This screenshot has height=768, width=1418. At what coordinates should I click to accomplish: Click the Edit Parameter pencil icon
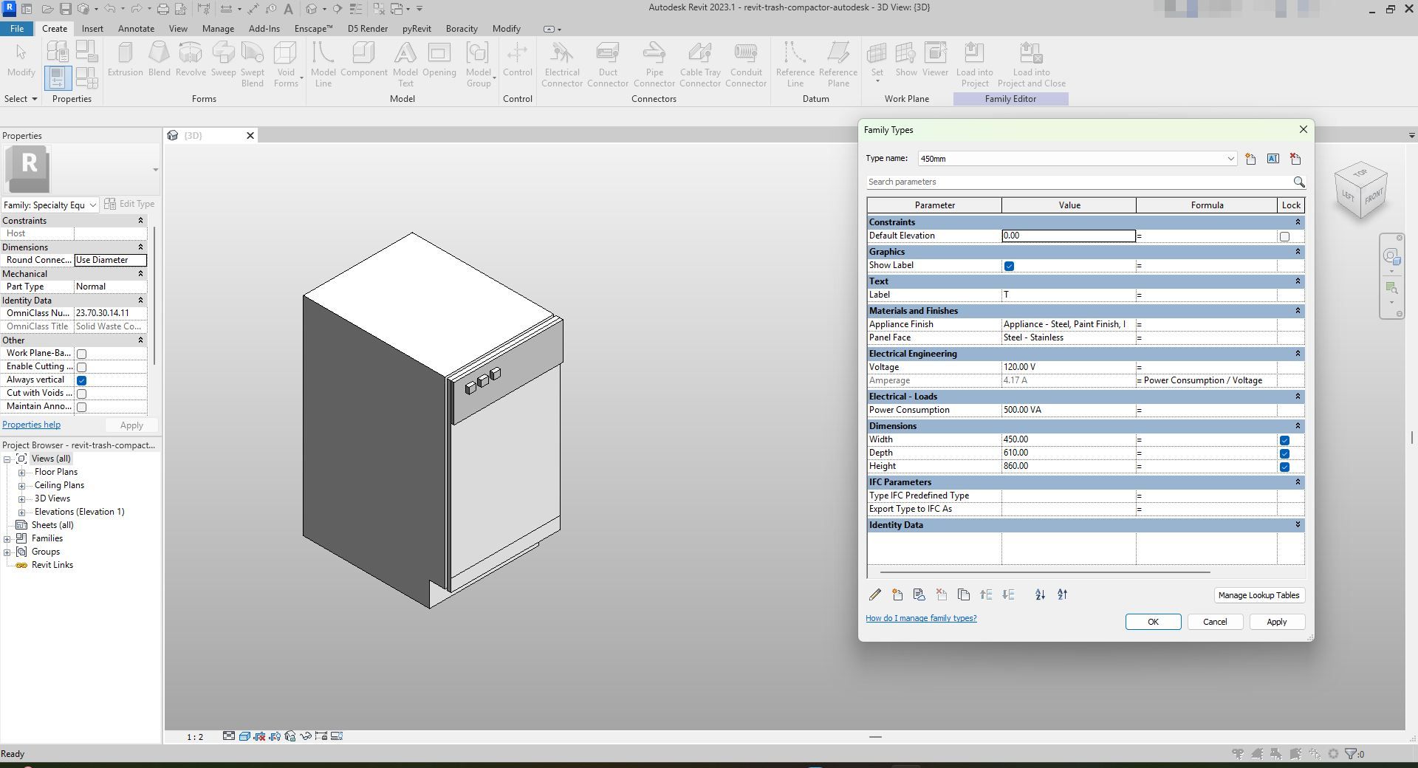point(875,594)
